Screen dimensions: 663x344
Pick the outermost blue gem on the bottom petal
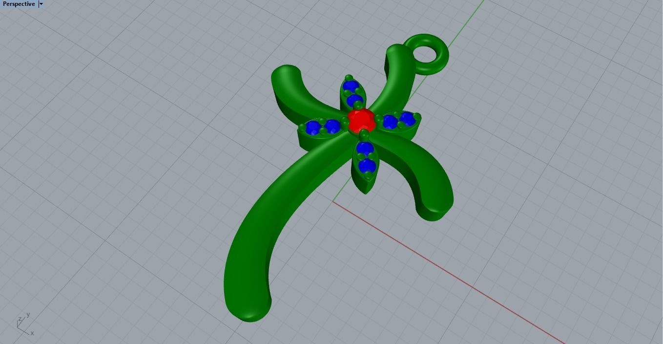(367, 166)
